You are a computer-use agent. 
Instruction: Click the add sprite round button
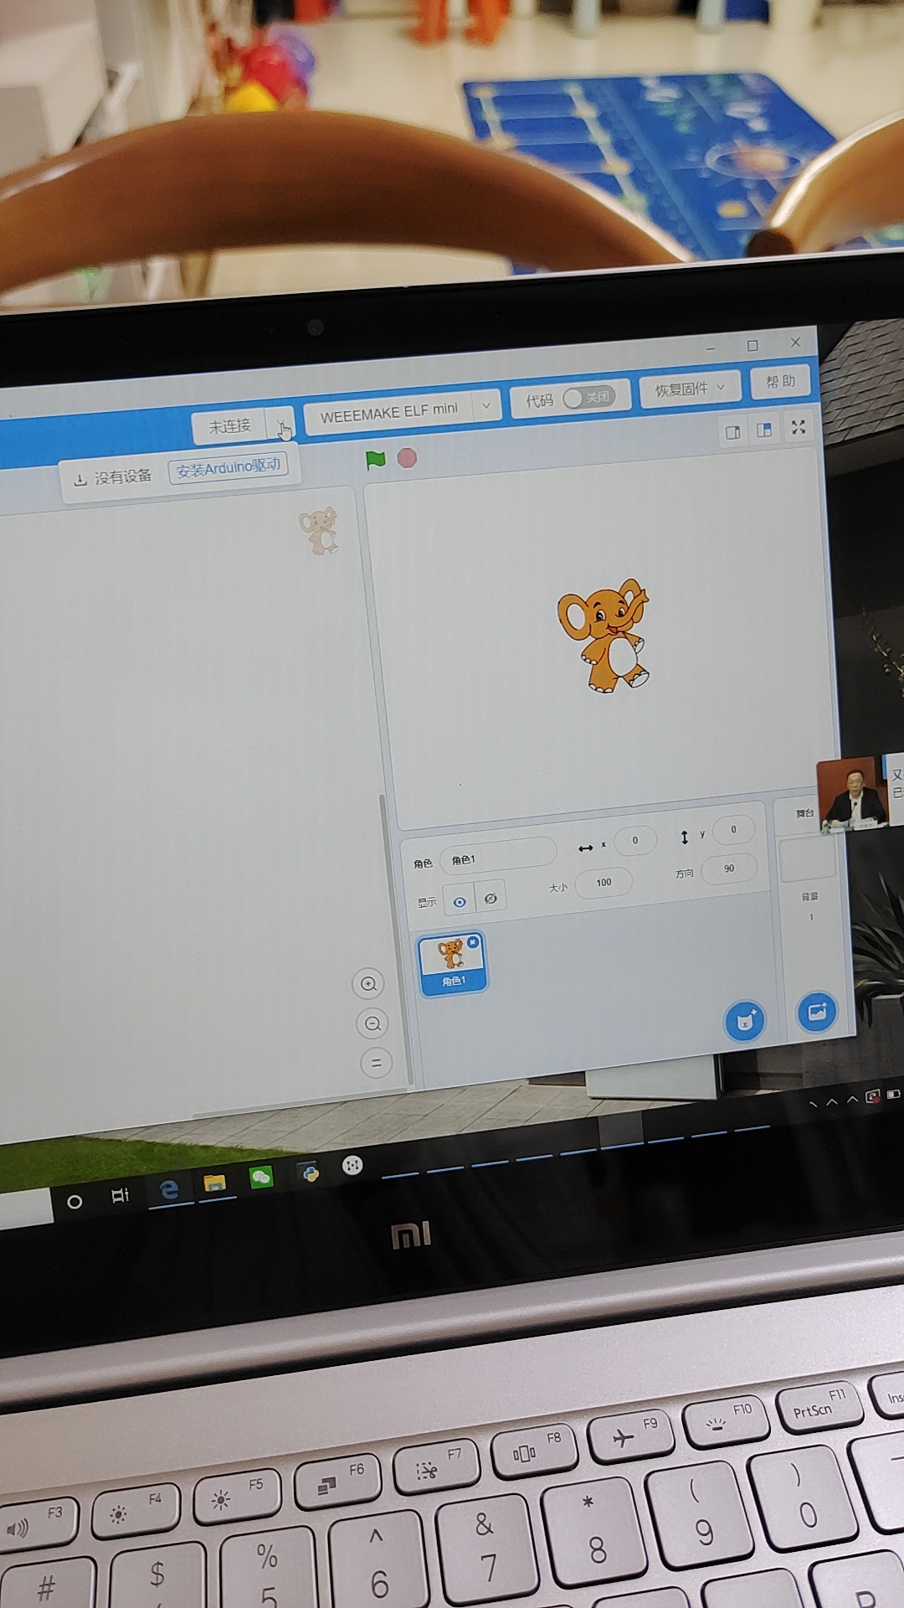pyautogui.click(x=745, y=1021)
